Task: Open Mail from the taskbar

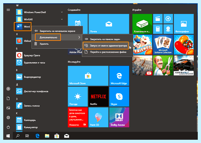Action: click(x=67, y=136)
